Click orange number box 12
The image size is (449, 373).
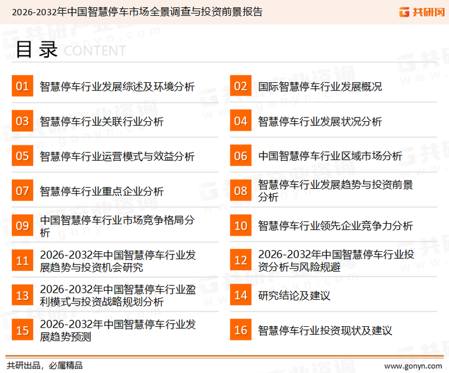(x=241, y=260)
